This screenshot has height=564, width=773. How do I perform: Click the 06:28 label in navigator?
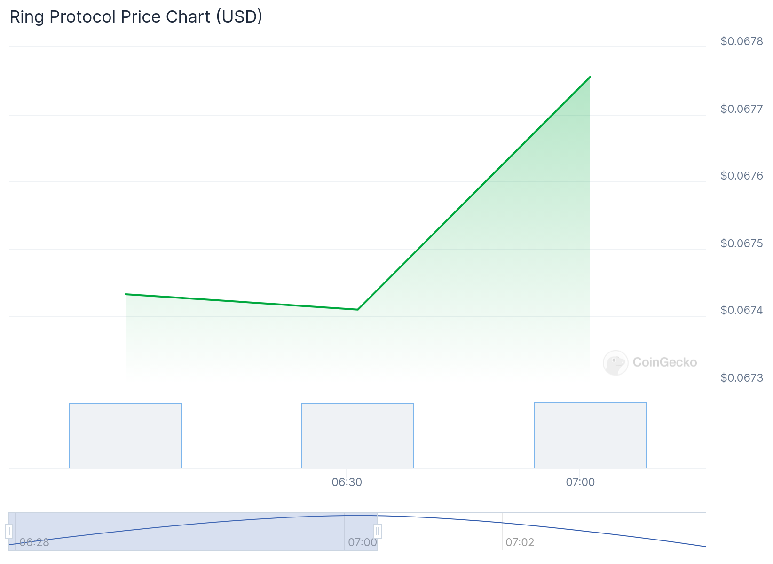pyautogui.click(x=34, y=542)
